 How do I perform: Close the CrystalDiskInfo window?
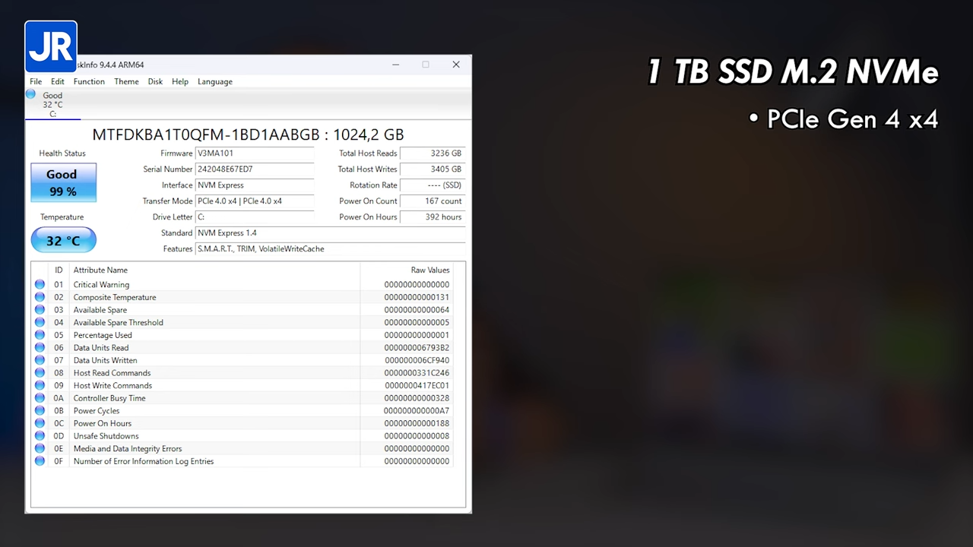pyautogui.click(x=456, y=65)
